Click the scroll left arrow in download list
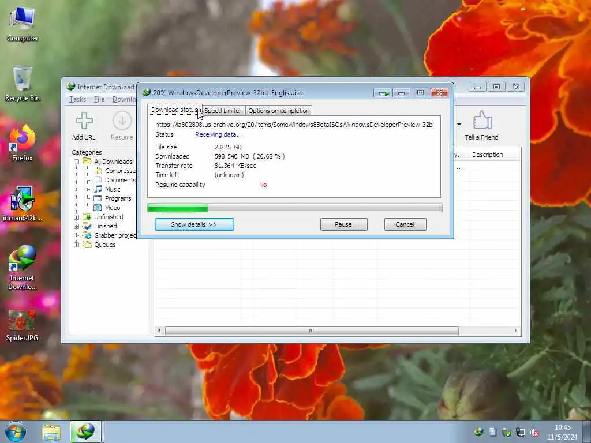Viewport: 591px width, 443px height. pyautogui.click(x=159, y=331)
